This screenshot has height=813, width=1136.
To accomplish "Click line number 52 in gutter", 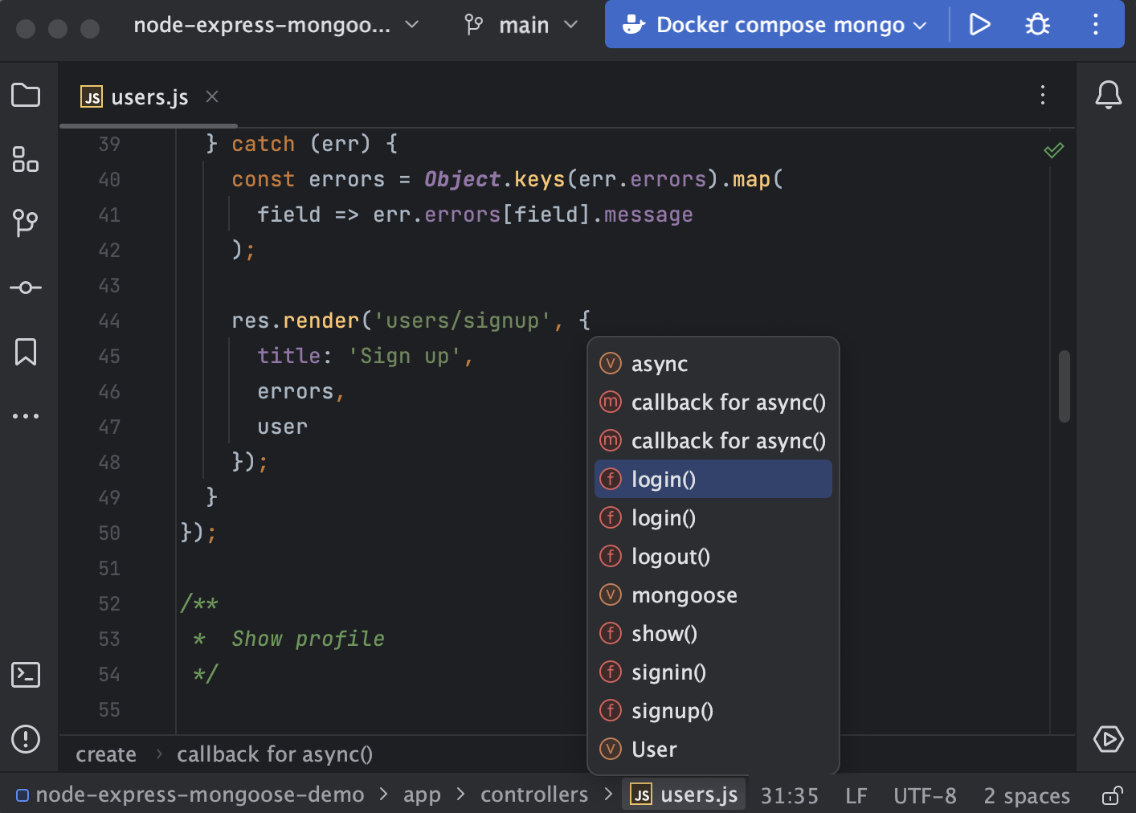I will [109, 604].
